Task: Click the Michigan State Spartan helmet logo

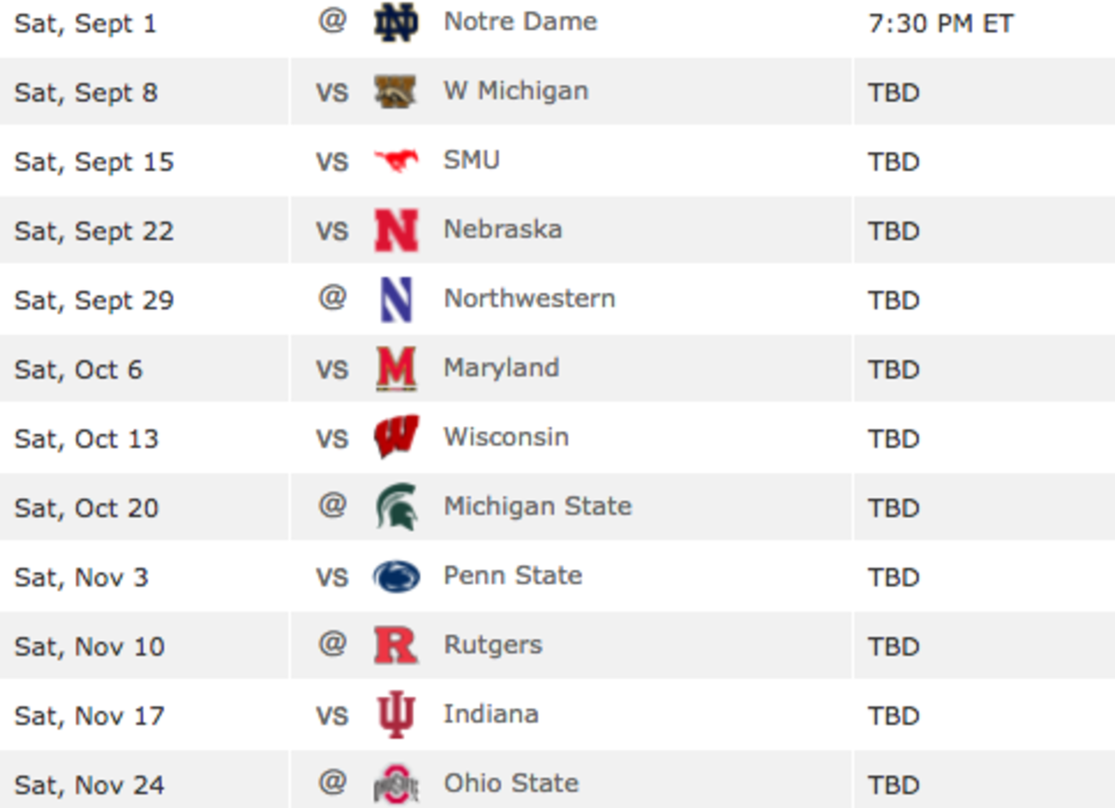Action: tap(397, 507)
